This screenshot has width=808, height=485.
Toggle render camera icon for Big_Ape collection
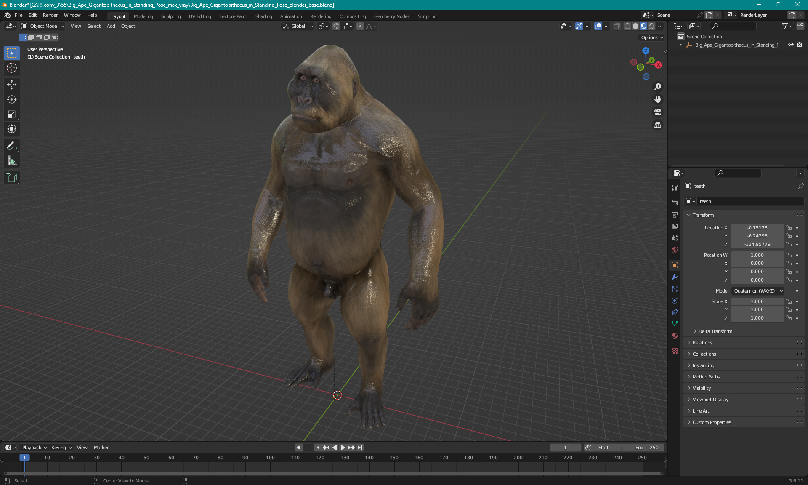click(x=800, y=45)
